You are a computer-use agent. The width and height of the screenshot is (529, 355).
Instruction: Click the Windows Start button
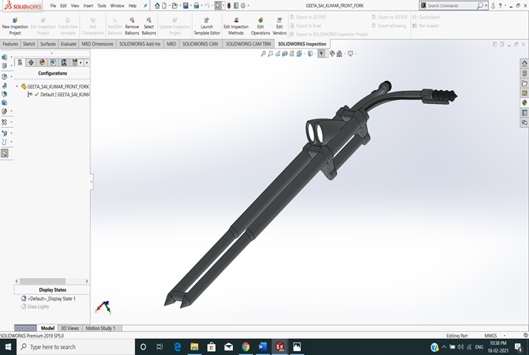tap(8, 347)
